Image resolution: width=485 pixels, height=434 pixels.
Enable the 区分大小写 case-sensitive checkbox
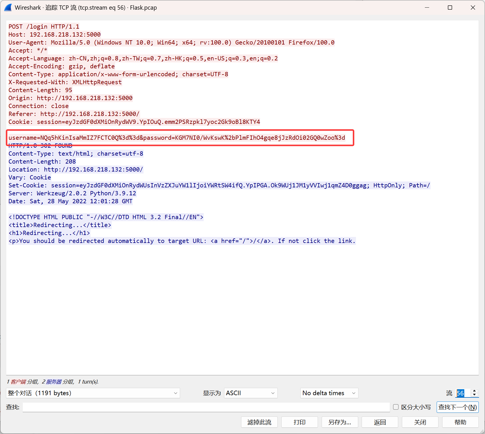(x=396, y=407)
